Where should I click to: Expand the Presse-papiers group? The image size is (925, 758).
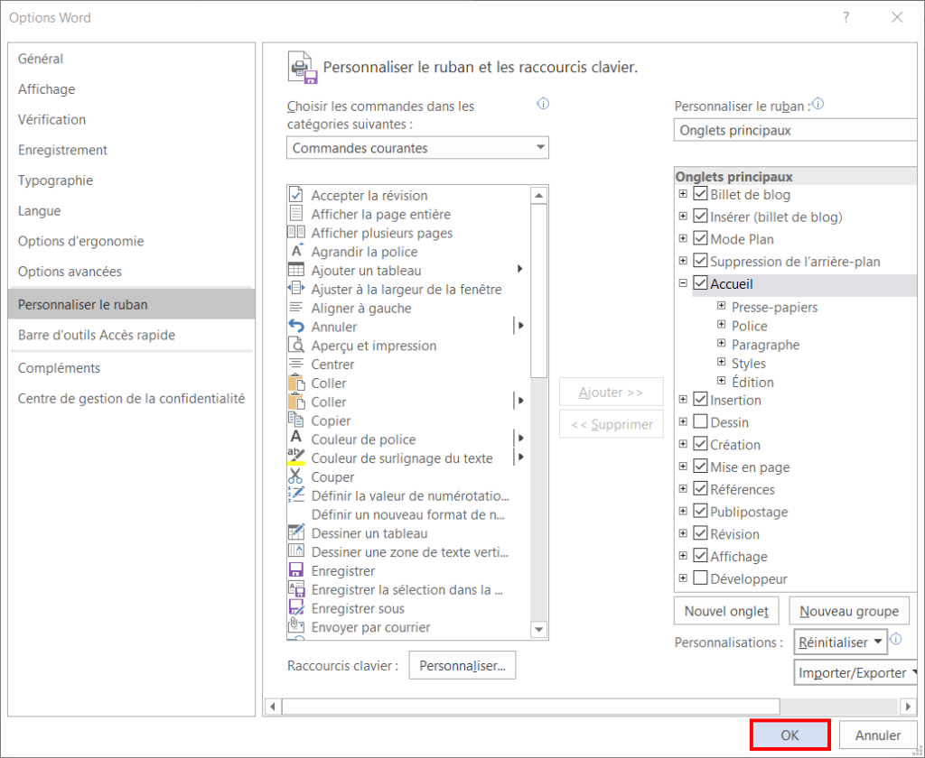pyautogui.click(x=721, y=306)
